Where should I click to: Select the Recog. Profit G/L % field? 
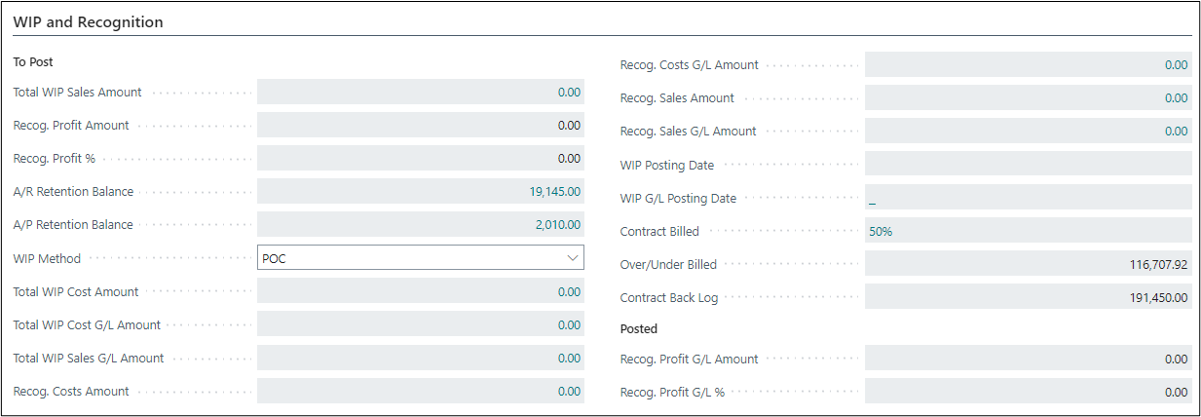point(1028,393)
